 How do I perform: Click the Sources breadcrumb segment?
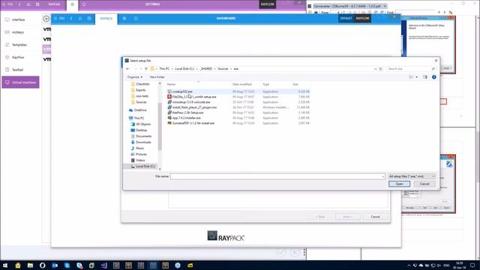(223, 69)
